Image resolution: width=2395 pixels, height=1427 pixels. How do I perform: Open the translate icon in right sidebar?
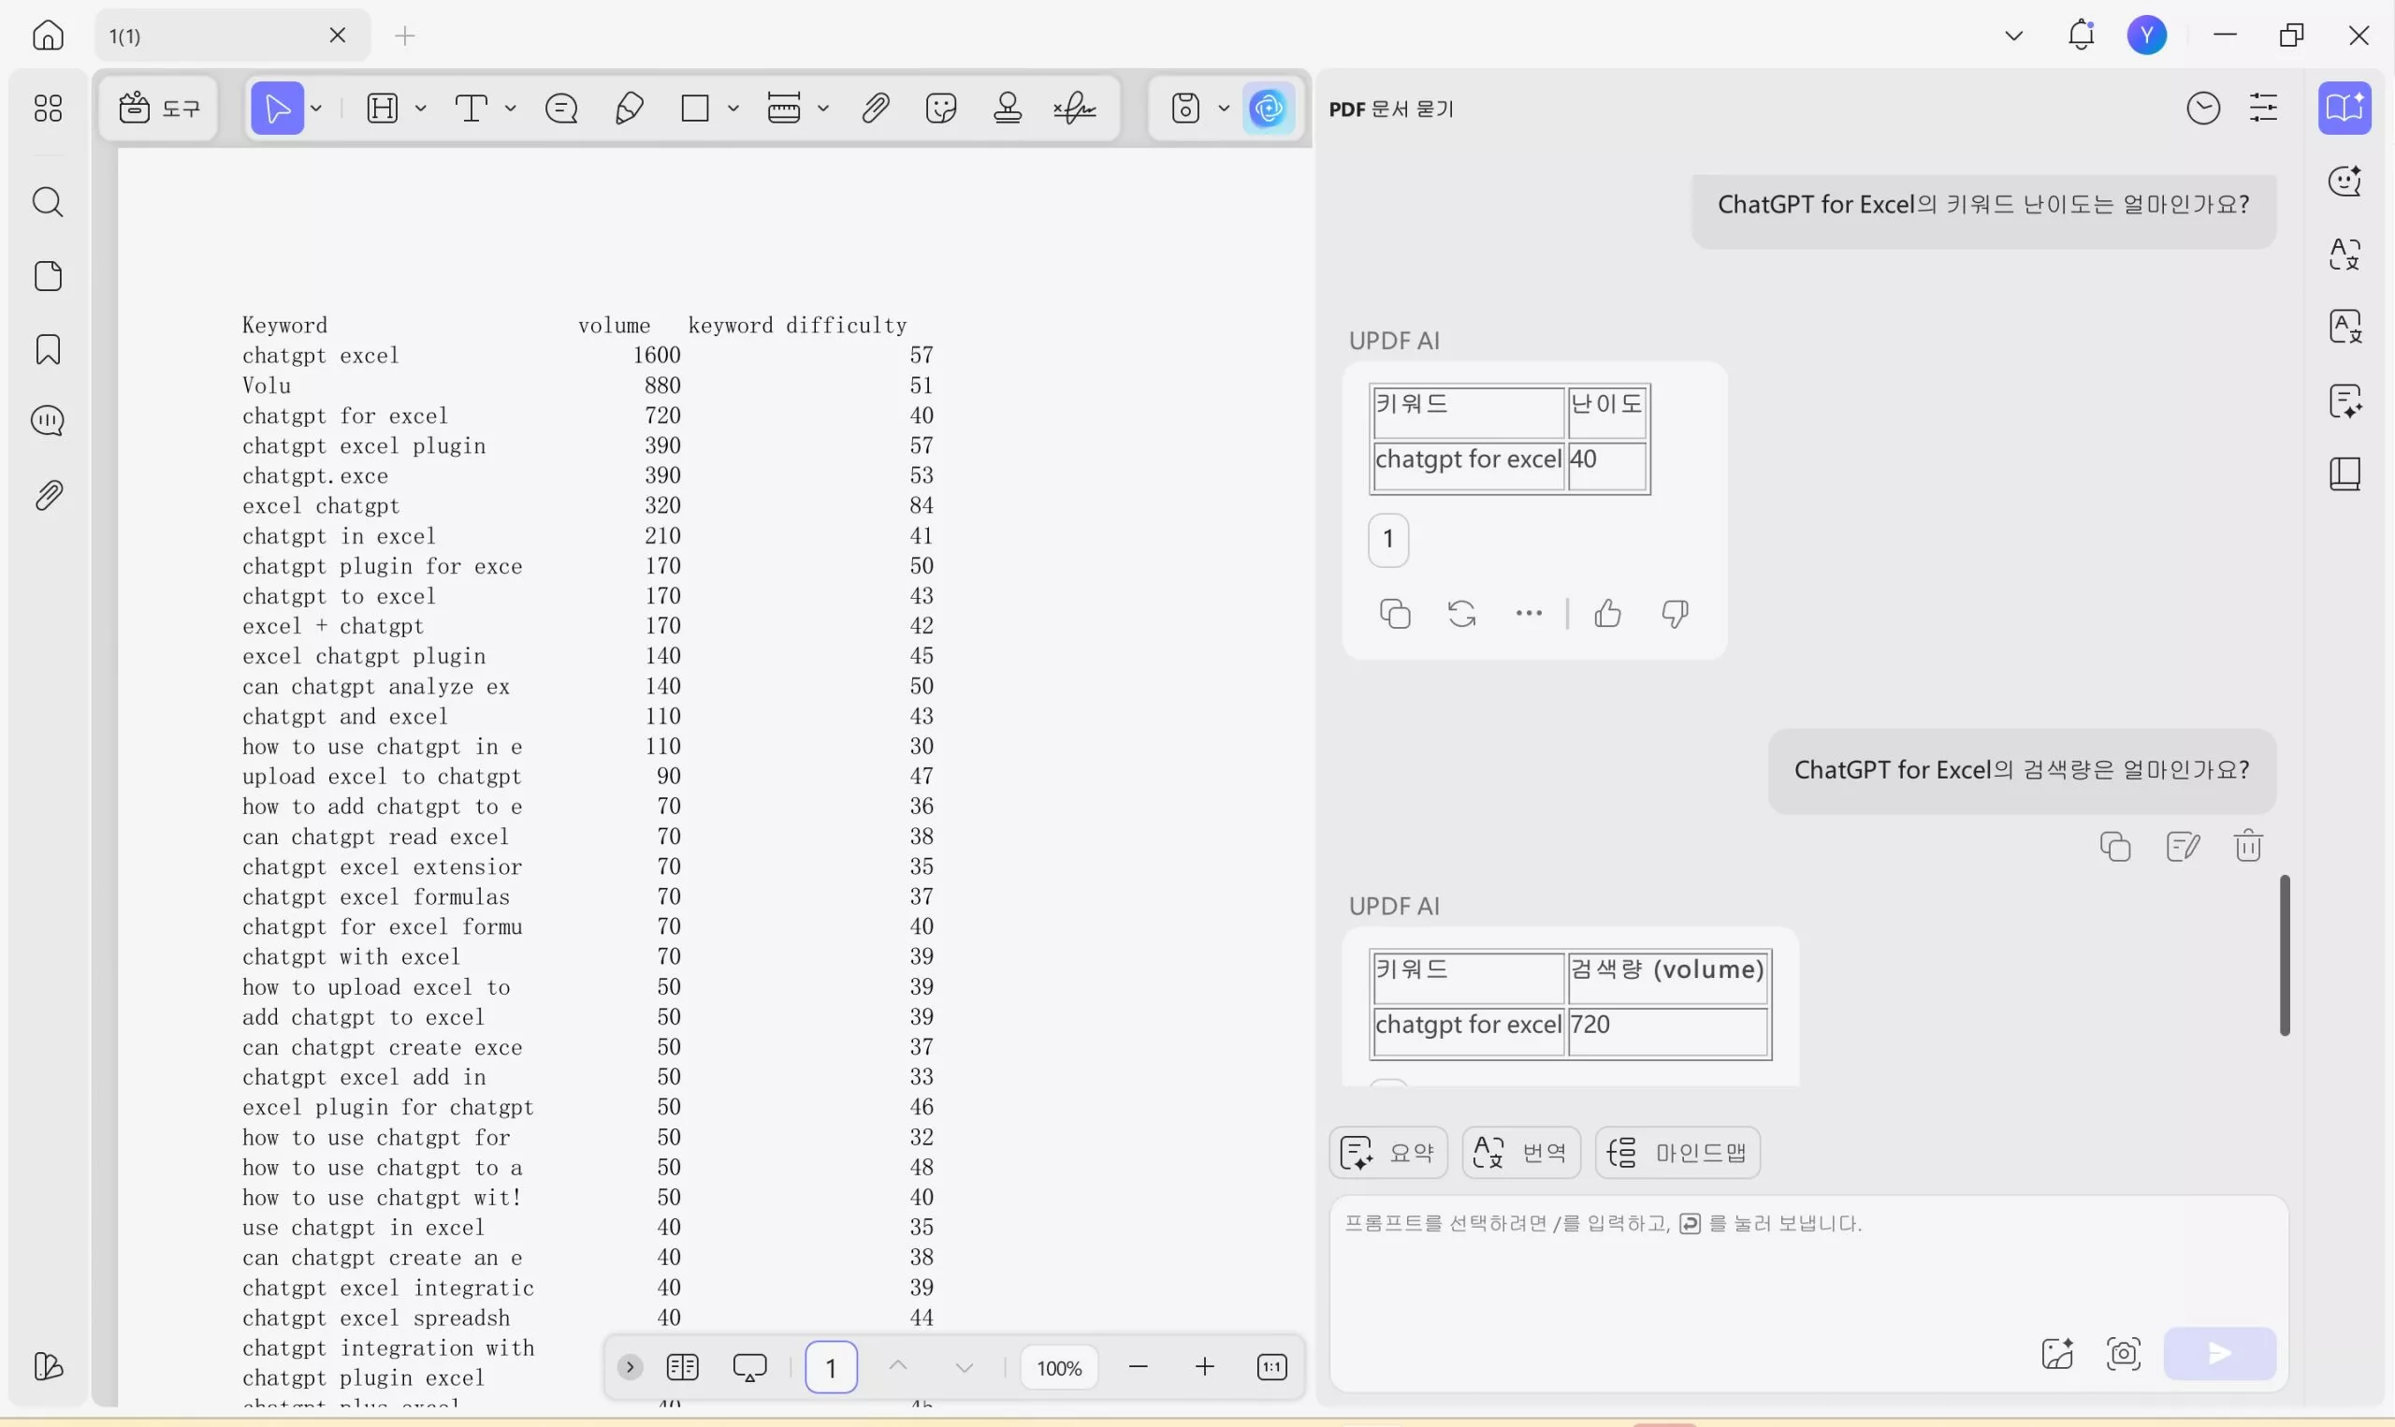click(x=2345, y=253)
